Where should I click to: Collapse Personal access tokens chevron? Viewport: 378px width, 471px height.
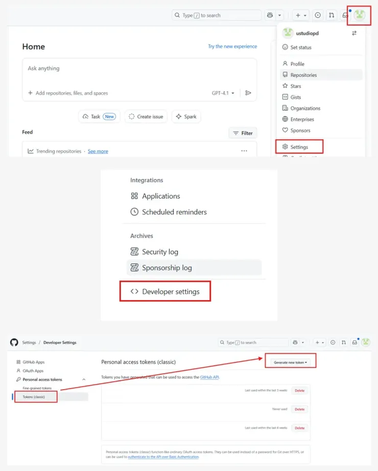tap(84, 379)
